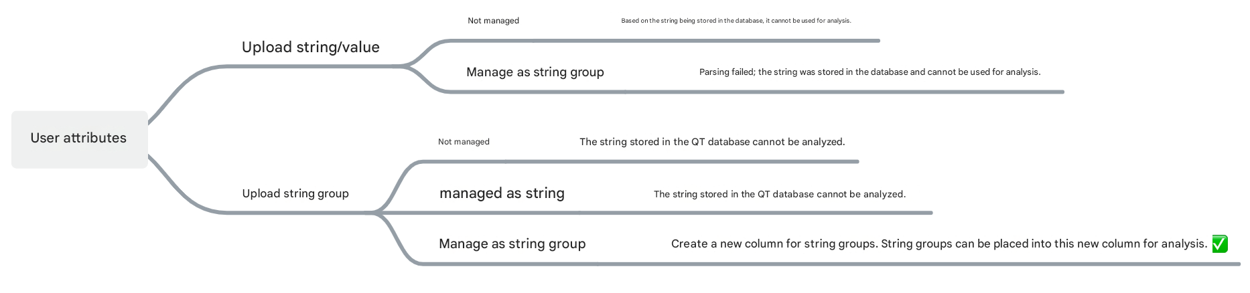The image size is (1250, 293).
Task: Click the Parsing failed description text
Action: tap(870, 72)
